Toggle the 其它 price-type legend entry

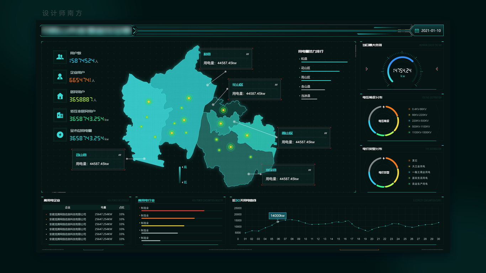(413, 161)
